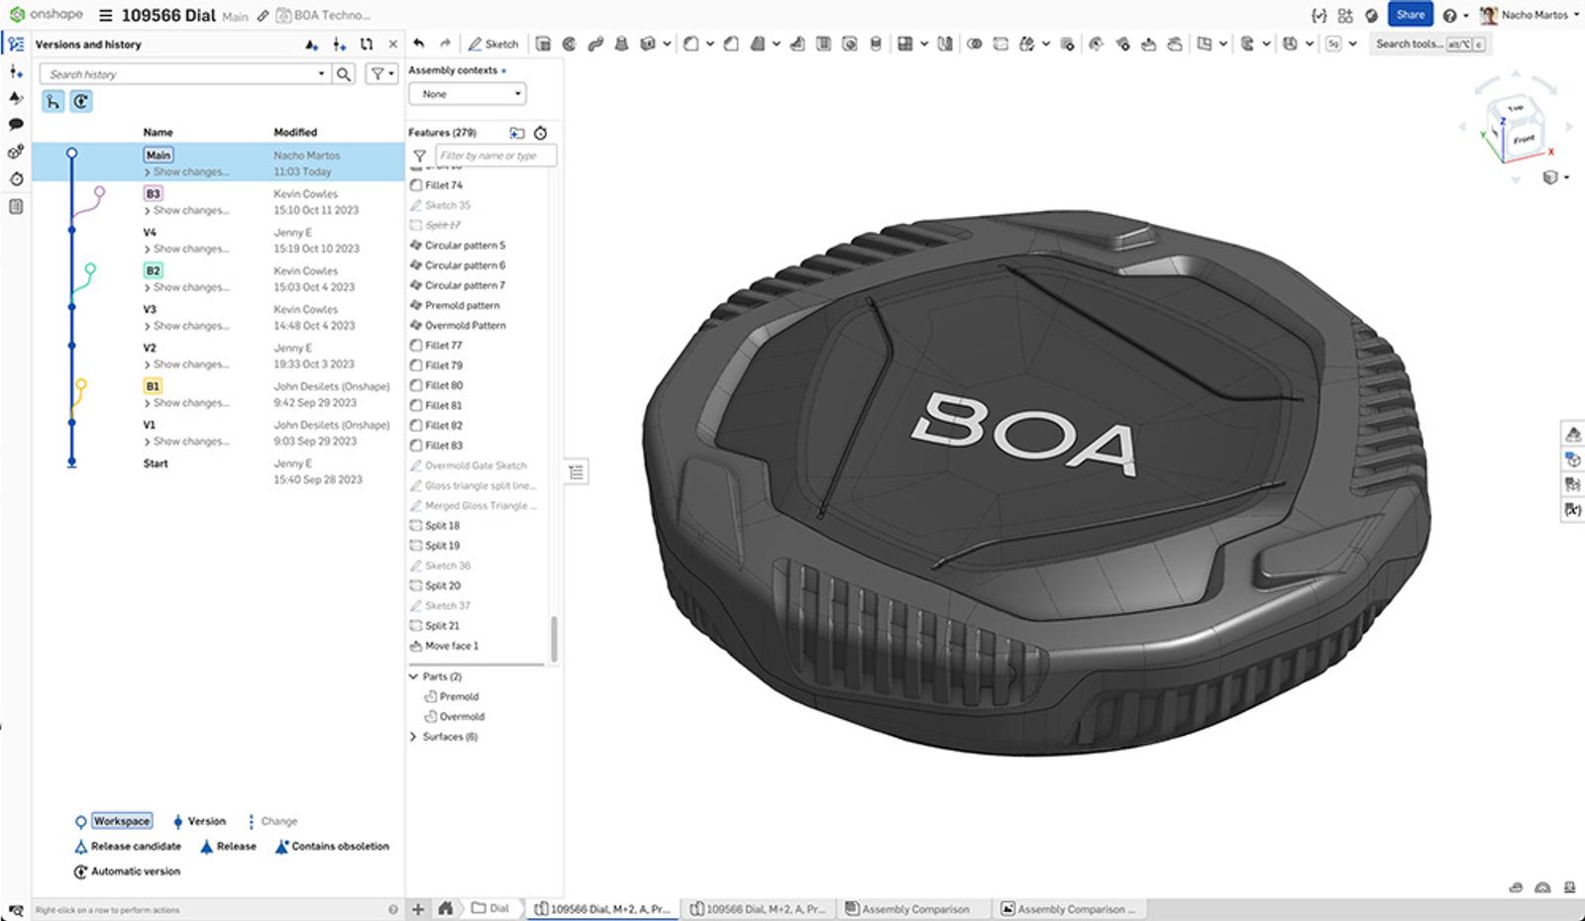
Task: Select the Sketch tool in the toolbar
Action: [493, 44]
